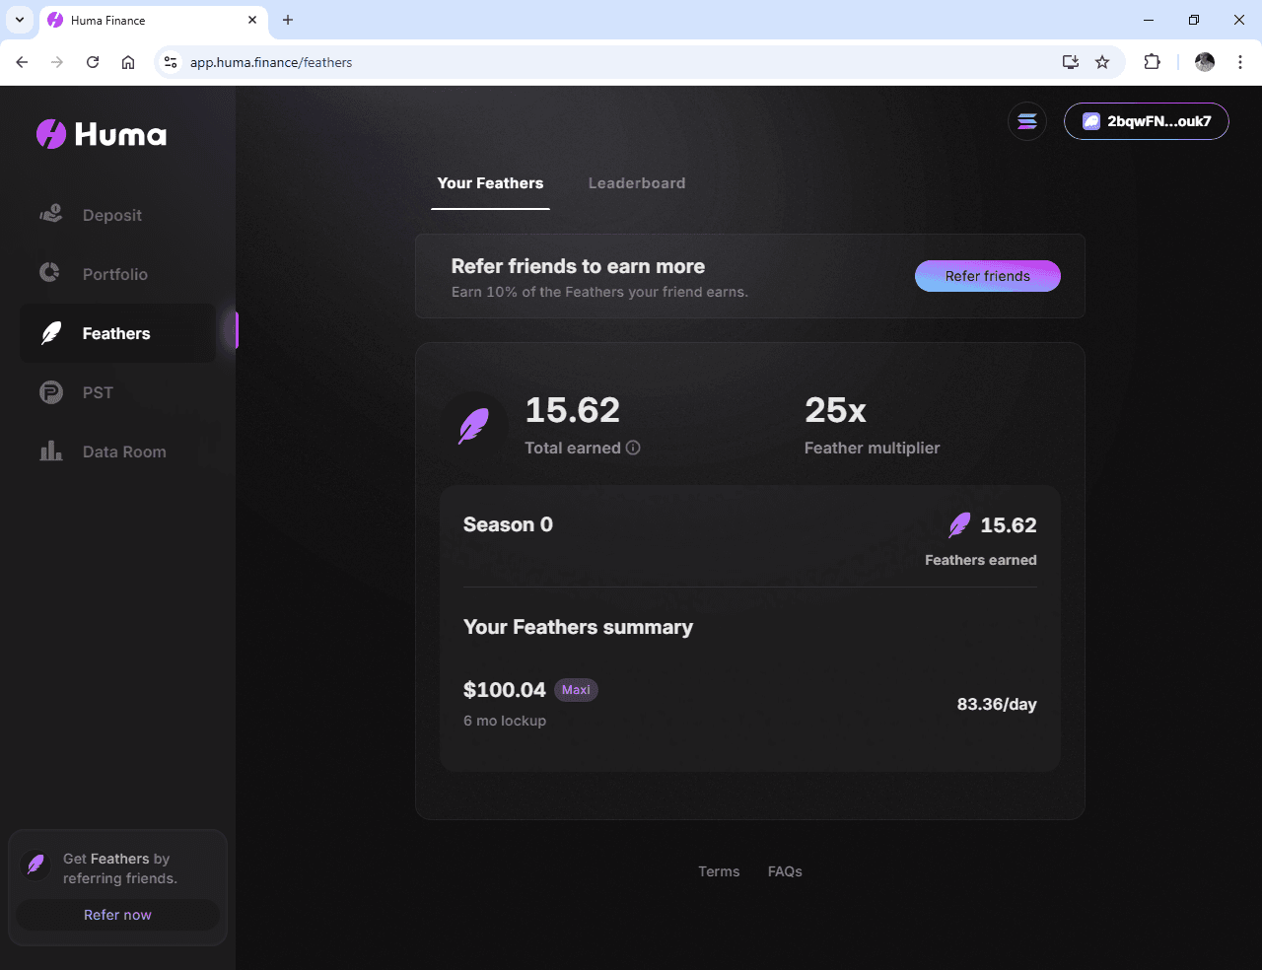Open the Terms link
Image resolution: width=1262 pixels, height=970 pixels.
[x=719, y=871]
